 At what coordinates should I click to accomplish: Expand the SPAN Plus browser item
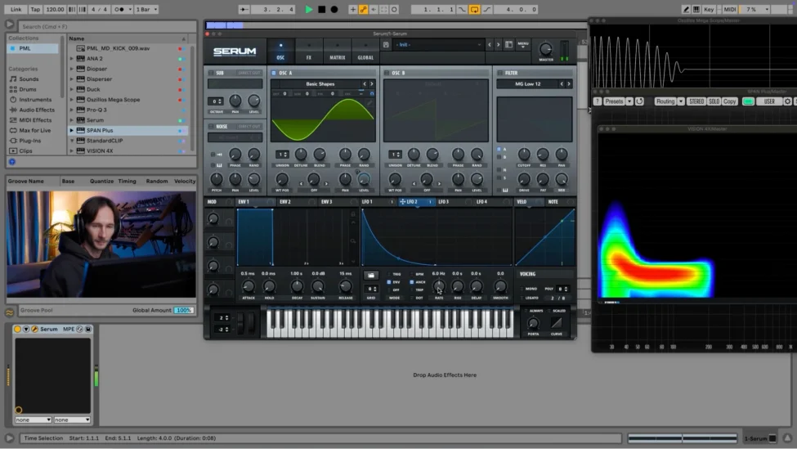[72, 130]
